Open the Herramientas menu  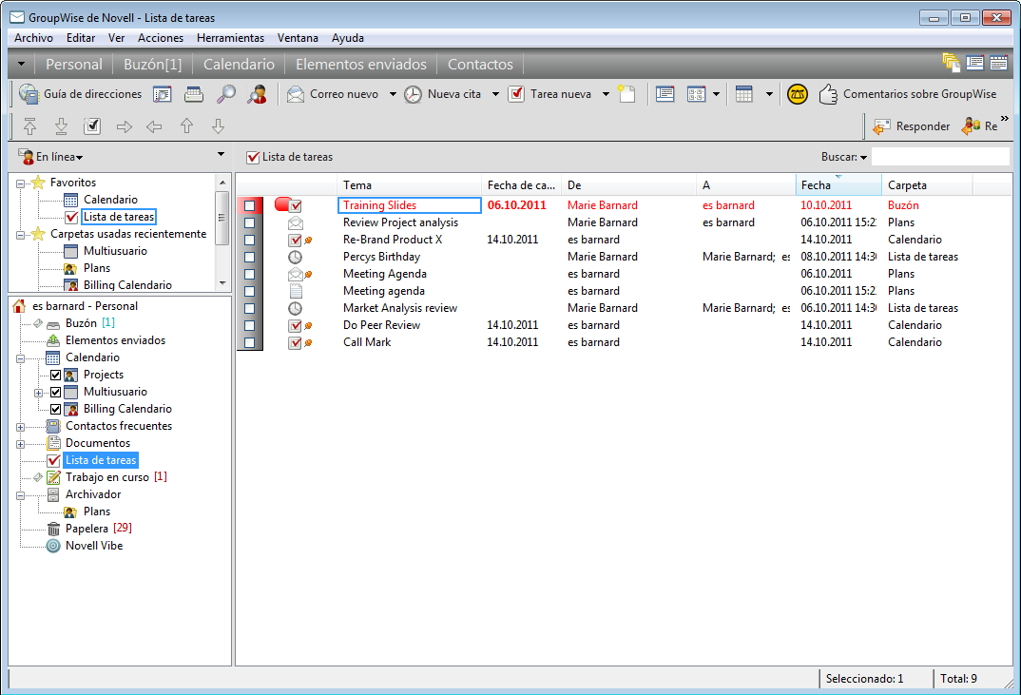point(230,38)
